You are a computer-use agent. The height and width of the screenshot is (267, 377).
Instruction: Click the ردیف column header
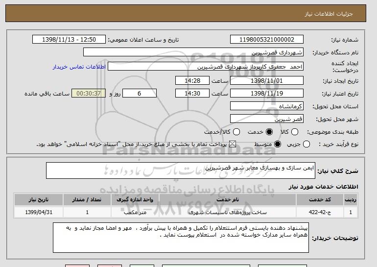pyautogui.click(x=351, y=200)
